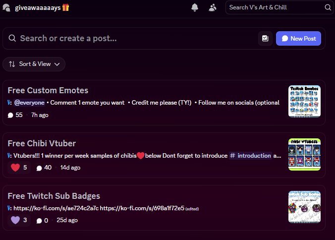Open the post guidelines checklist icon
The width and height of the screenshot is (335, 240).
click(265, 39)
